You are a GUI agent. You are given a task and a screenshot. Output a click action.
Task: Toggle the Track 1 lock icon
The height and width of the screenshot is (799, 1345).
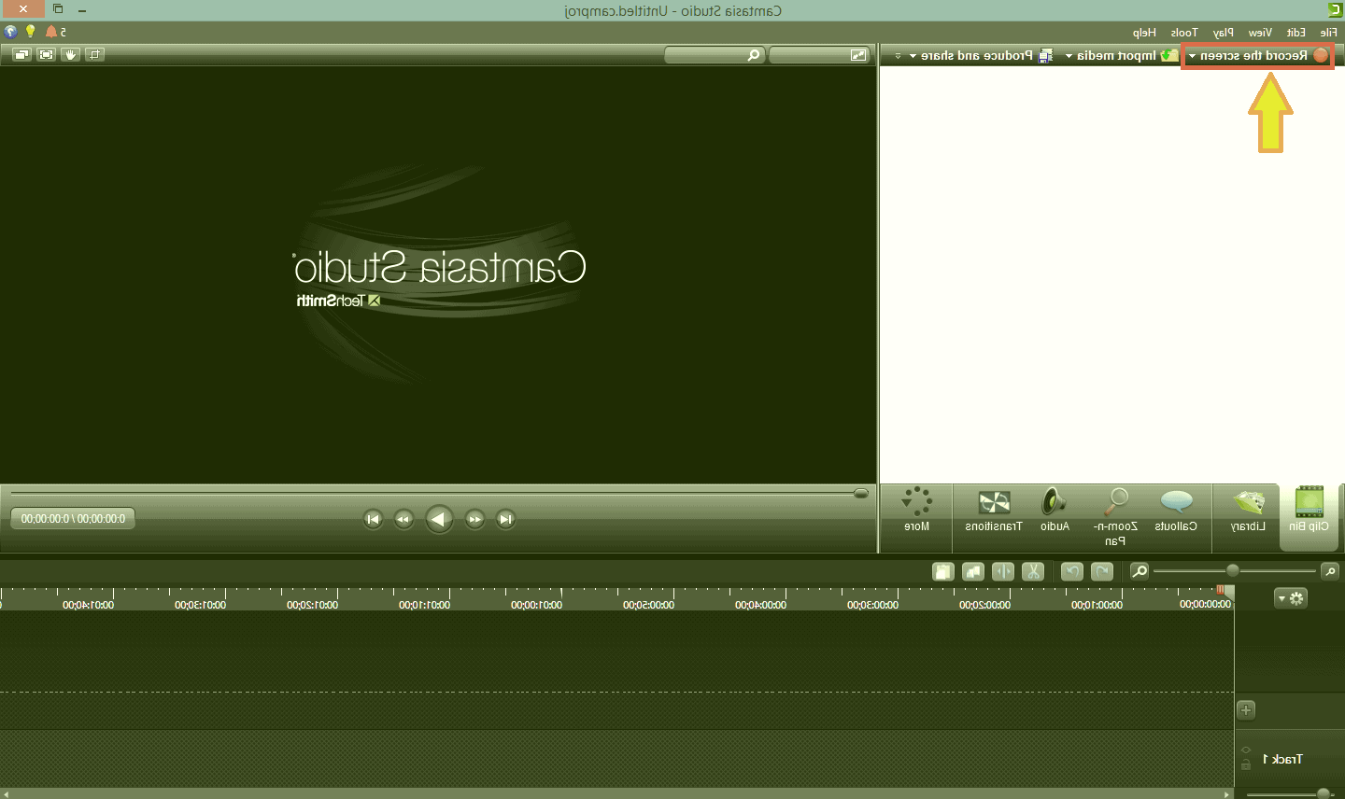click(1246, 765)
